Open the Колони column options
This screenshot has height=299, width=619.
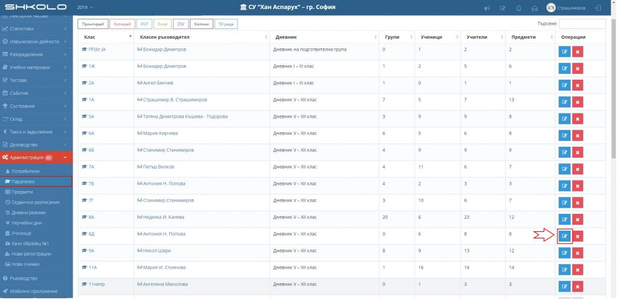[202, 24]
